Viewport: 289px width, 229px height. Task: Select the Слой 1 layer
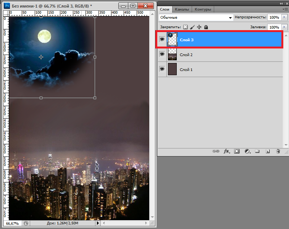(x=220, y=69)
